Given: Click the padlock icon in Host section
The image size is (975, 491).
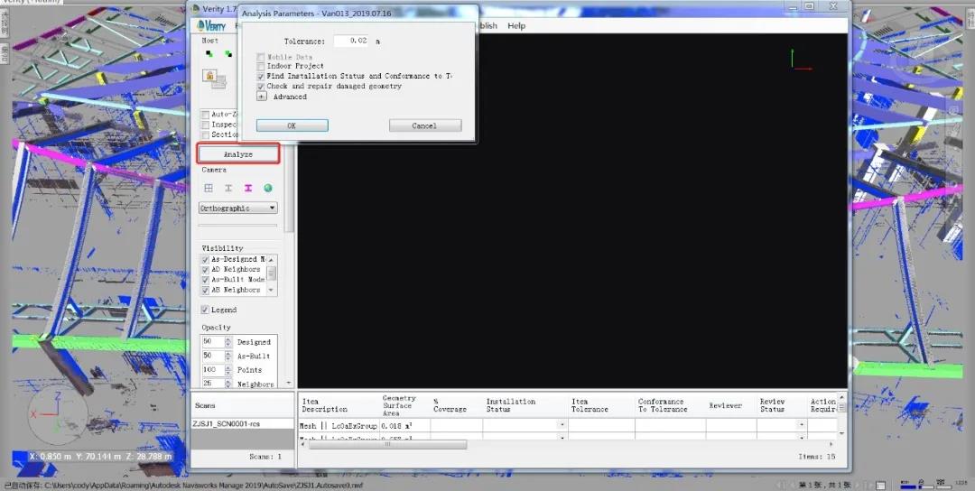Looking at the screenshot, I should click(211, 78).
